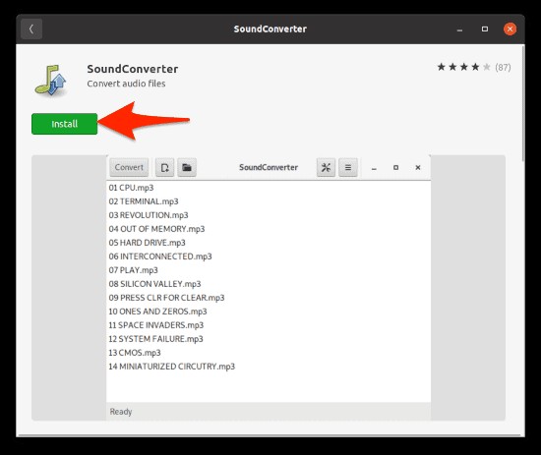The height and width of the screenshot is (455, 541).
Task: Click preview window minimize icon
Action: click(374, 168)
